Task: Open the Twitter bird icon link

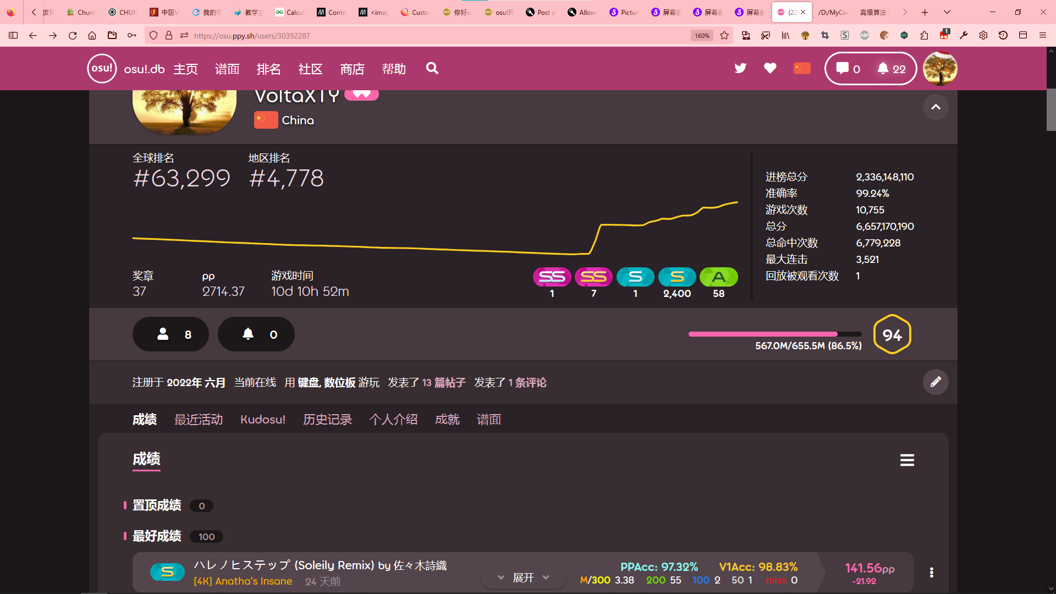Action: click(x=740, y=68)
